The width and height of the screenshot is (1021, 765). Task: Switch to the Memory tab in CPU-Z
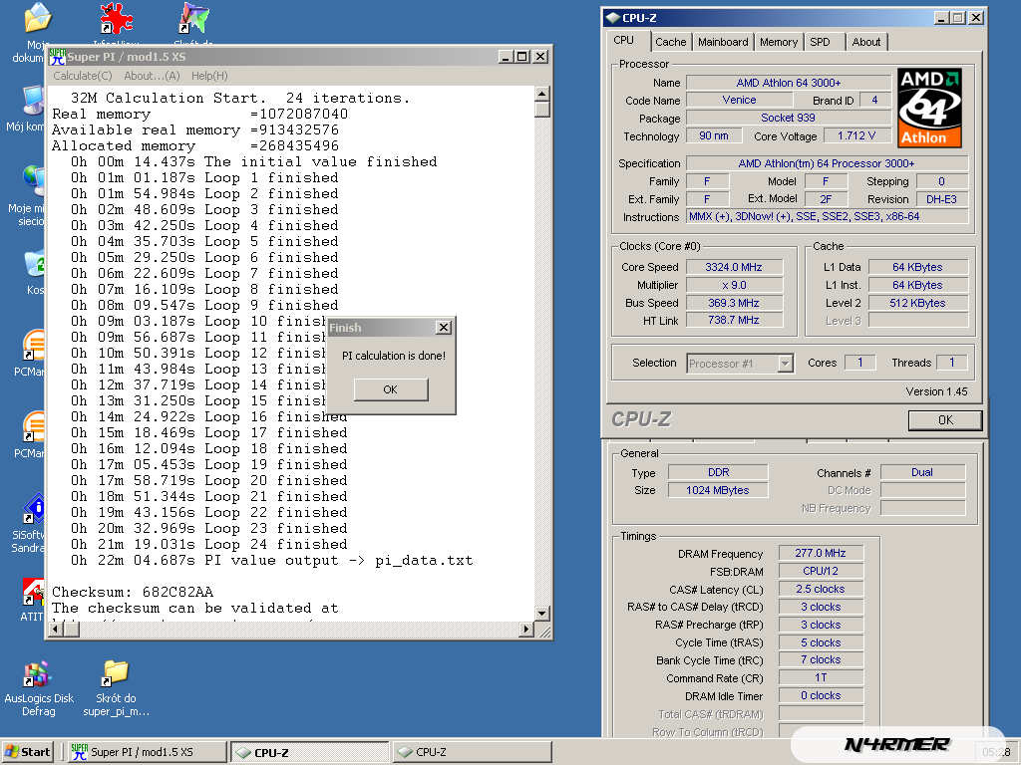click(x=778, y=42)
